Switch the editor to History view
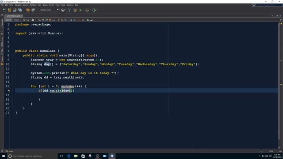The image size is (283, 159). (x=16, y=20)
